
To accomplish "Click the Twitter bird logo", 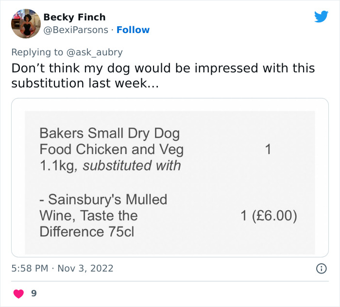I will [x=321, y=17].
